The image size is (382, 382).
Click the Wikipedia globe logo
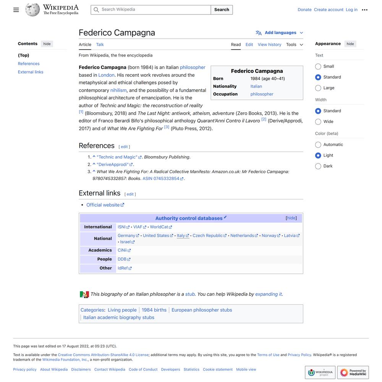click(32, 10)
